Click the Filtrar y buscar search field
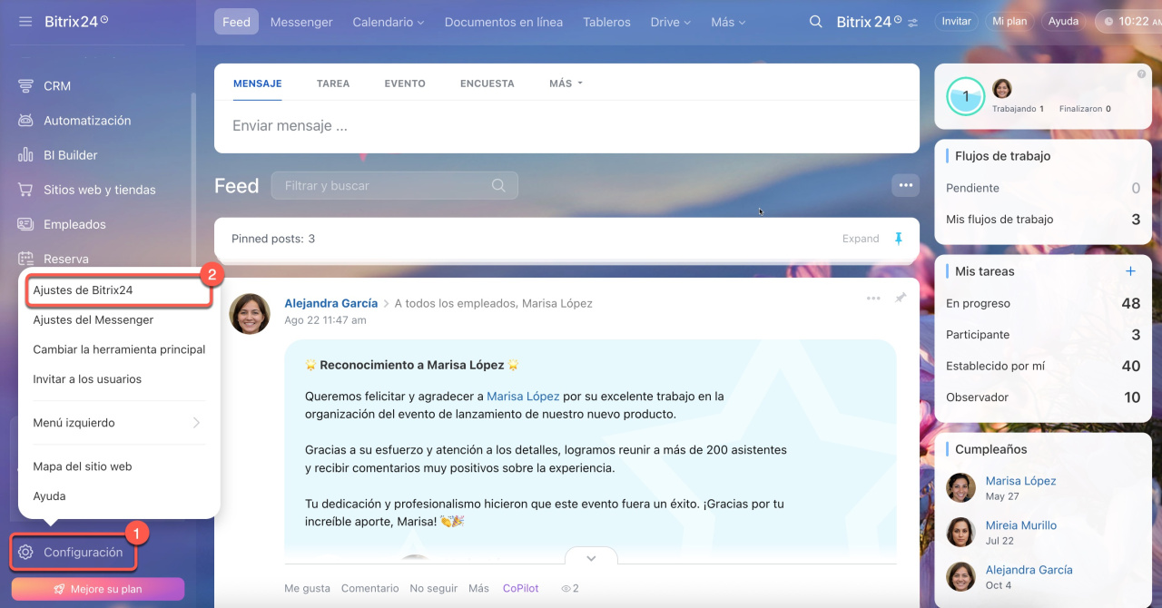The height and width of the screenshot is (608, 1162). coord(385,185)
